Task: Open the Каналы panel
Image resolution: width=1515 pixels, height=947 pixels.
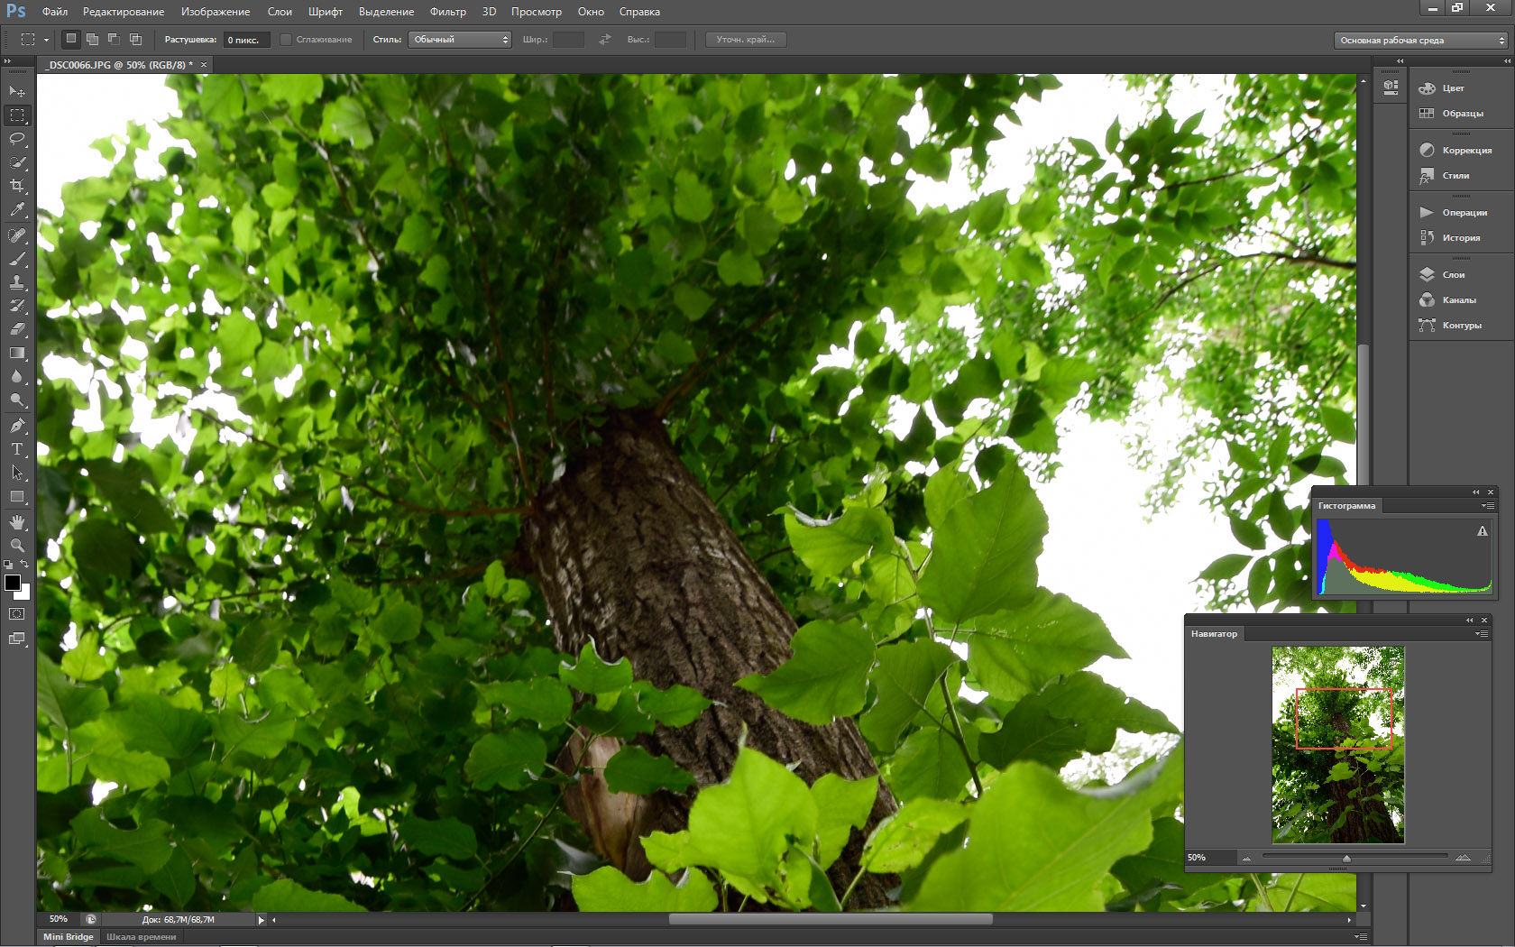Action: (x=1461, y=299)
